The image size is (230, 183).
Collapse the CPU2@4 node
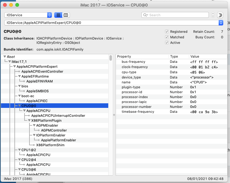click(x=19, y=160)
